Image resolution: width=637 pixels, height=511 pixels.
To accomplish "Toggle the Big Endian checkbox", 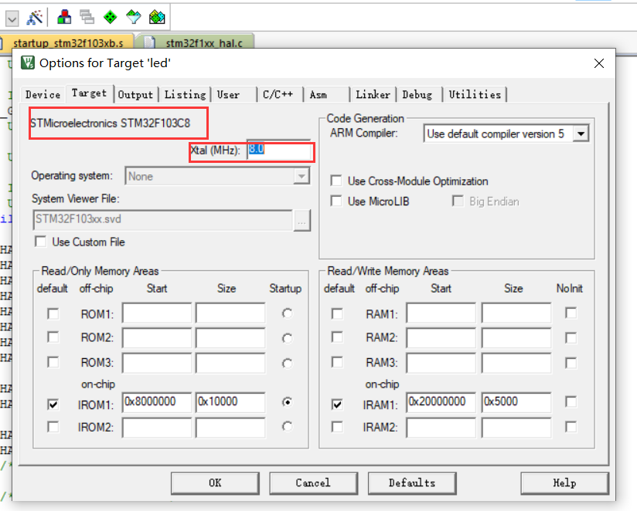I will (458, 201).
